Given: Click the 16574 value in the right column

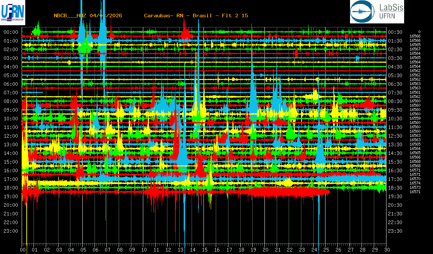Looking at the screenshot, I should [415, 183].
